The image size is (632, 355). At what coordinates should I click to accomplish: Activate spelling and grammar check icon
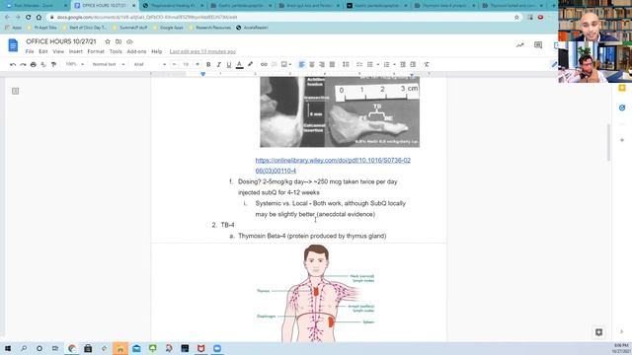(x=43, y=64)
